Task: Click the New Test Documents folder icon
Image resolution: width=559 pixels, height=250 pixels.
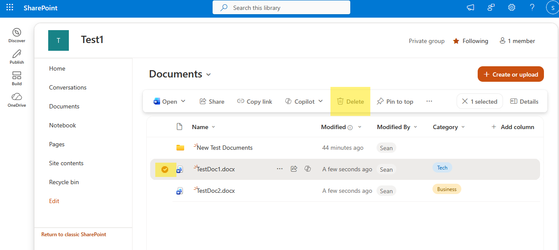Action: (180, 148)
